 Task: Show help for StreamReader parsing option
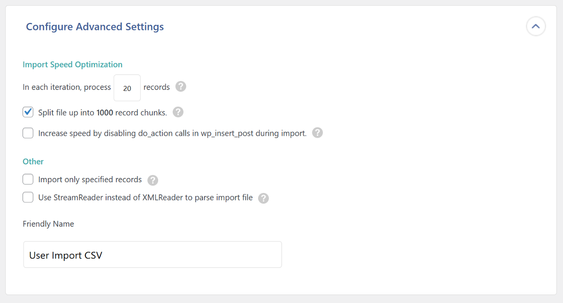[264, 198]
